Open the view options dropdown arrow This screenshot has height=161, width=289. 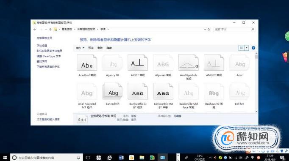click(247, 48)
